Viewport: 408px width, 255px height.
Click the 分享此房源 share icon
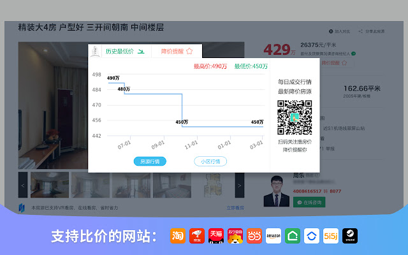point(361,31)
